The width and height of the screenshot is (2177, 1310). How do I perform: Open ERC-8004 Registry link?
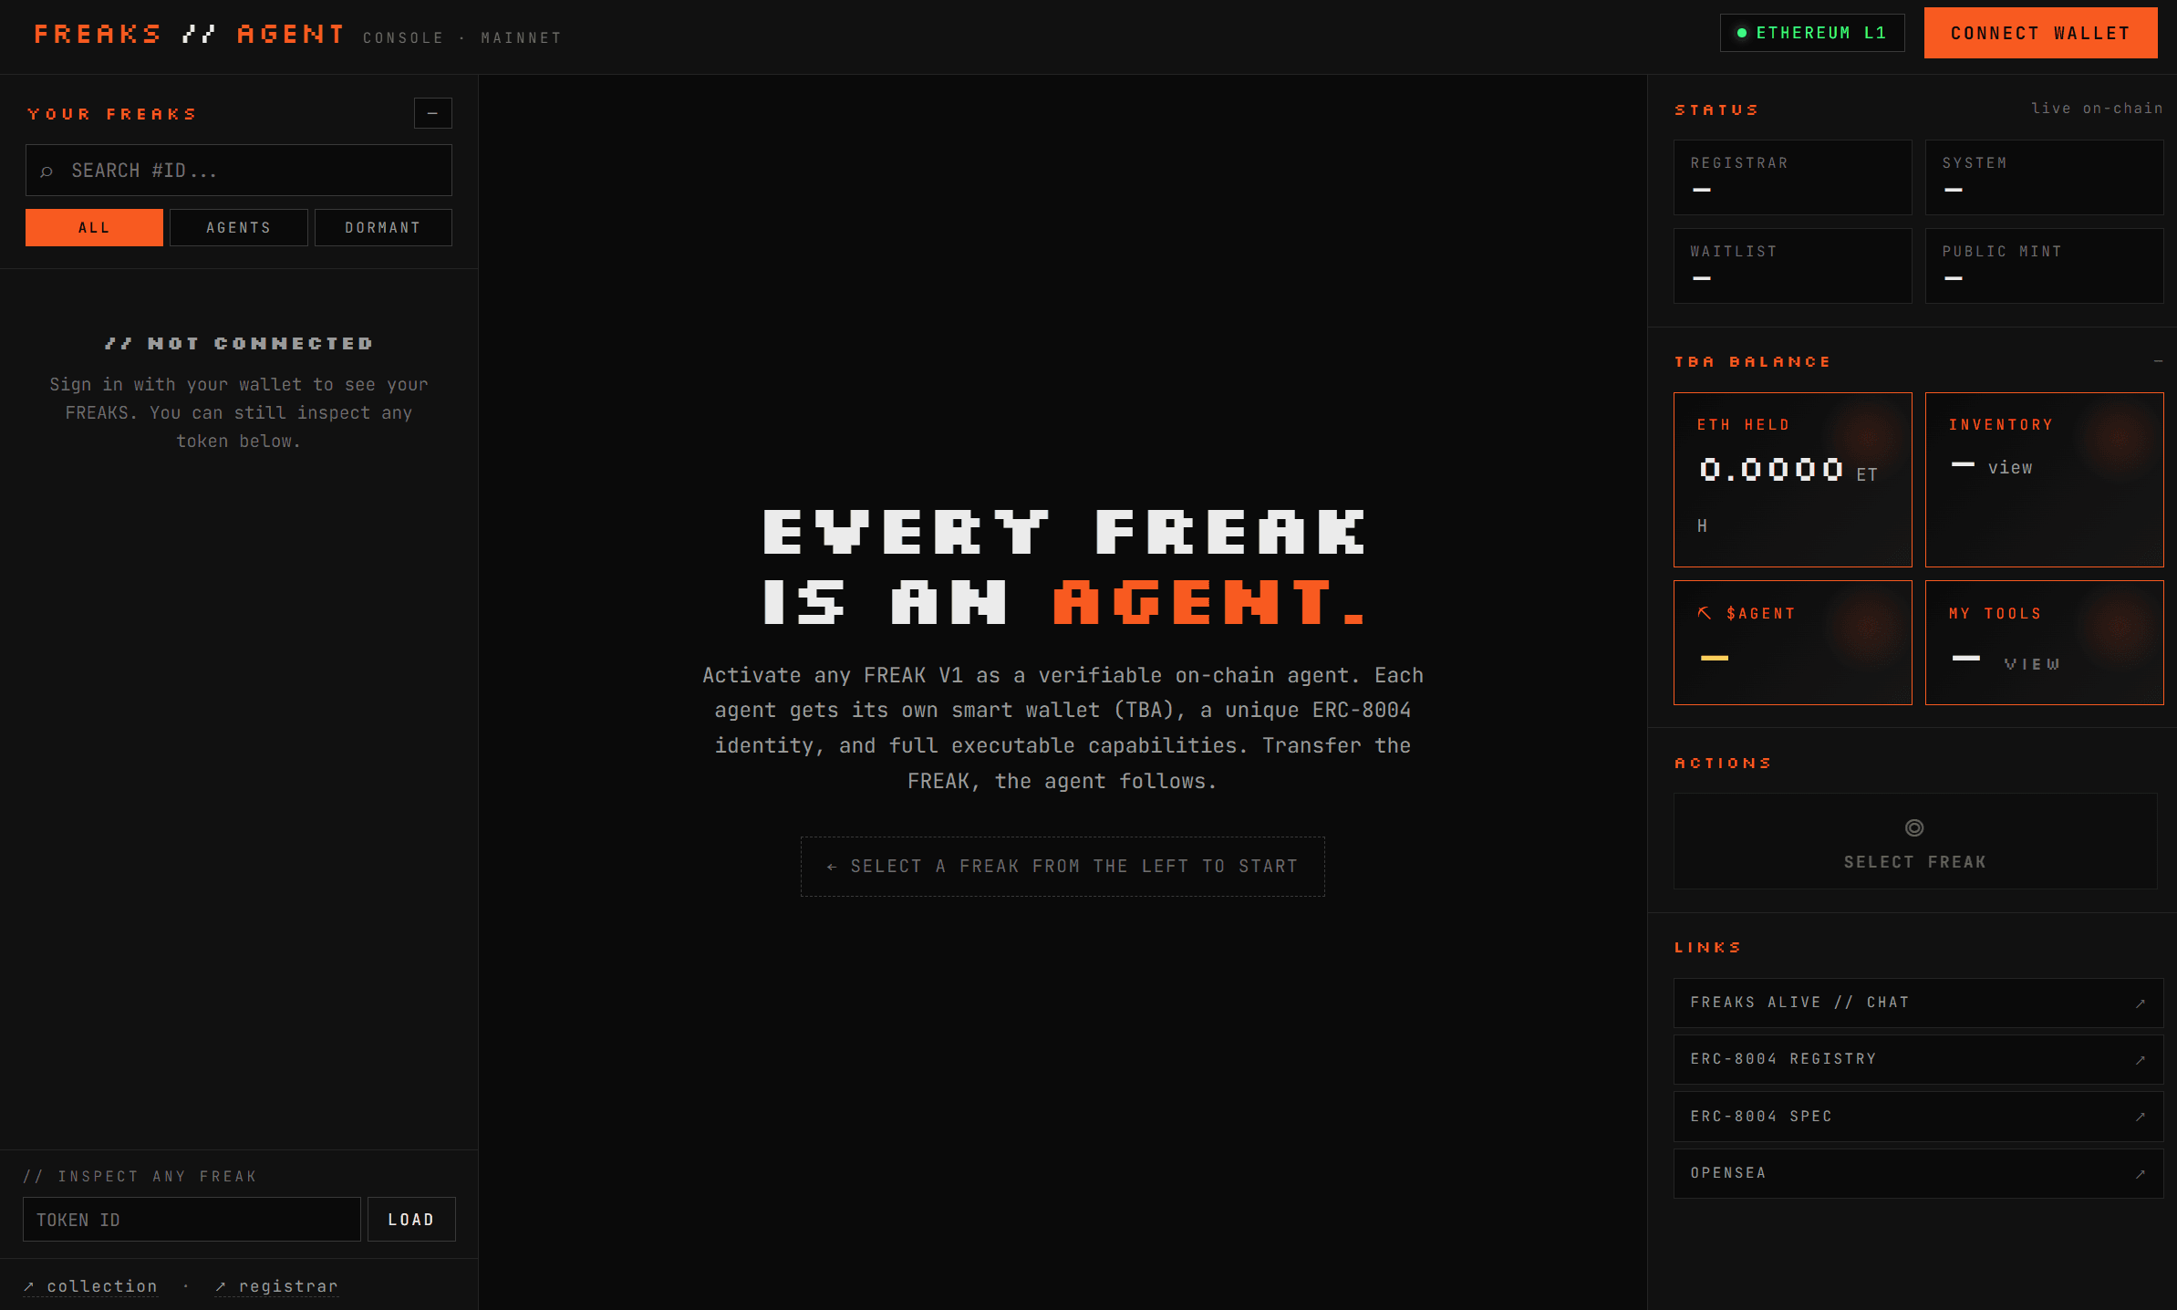click(1919, 1059)
